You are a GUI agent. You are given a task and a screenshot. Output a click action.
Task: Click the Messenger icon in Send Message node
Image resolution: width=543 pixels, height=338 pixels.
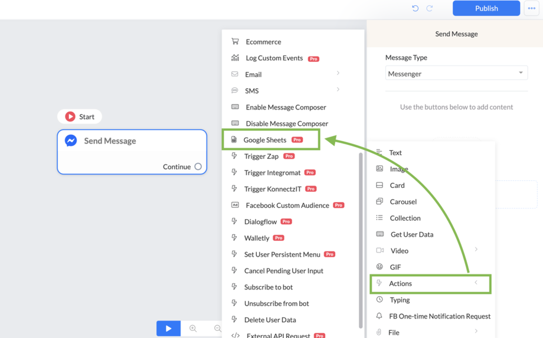point(71,141)
